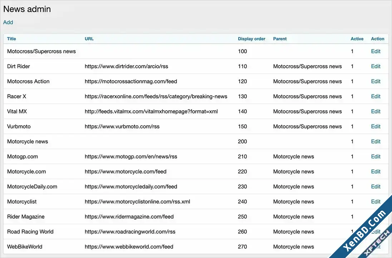Image resolution: width=392 pixels, height=258 pixels.
Task: Select the Vurbmoto title cell
Action: coord(19,126)
